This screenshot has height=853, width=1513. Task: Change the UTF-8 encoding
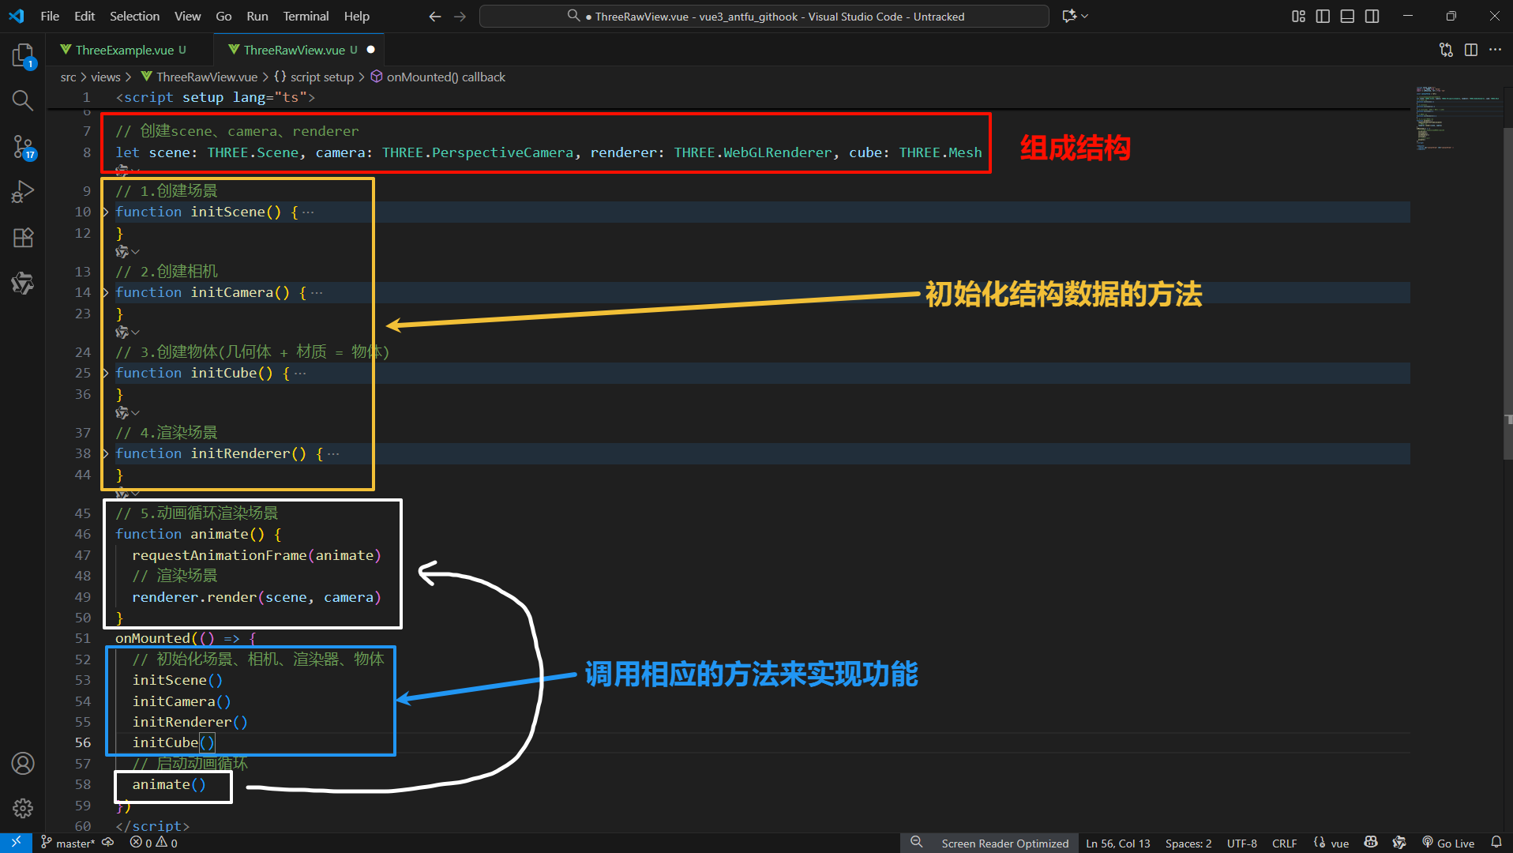point(1241,844)
